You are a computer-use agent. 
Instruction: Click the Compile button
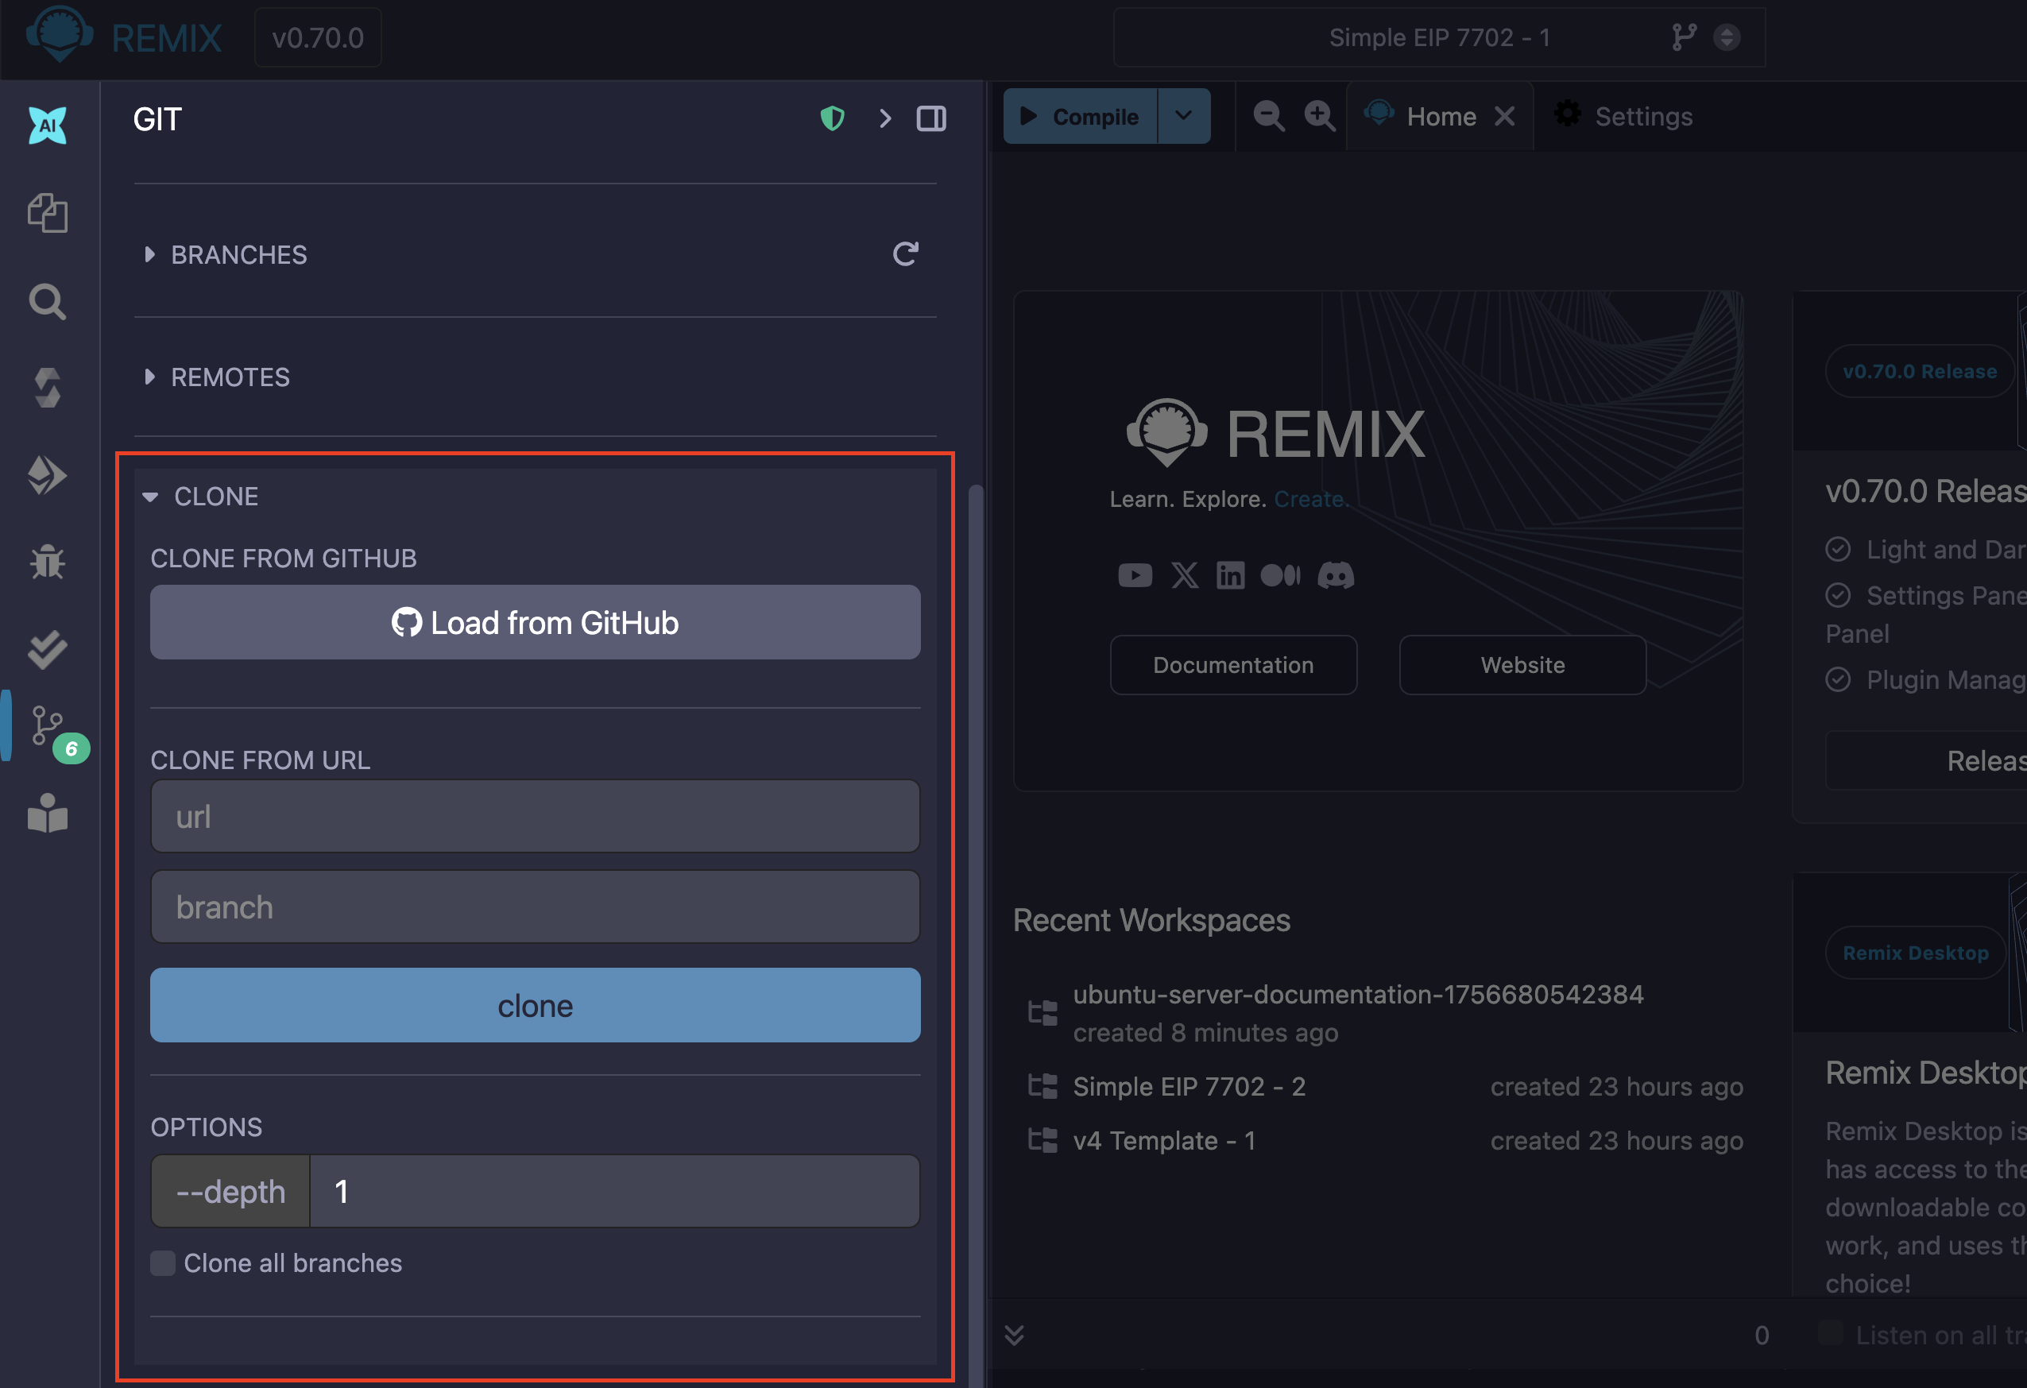coord(1080,116)
